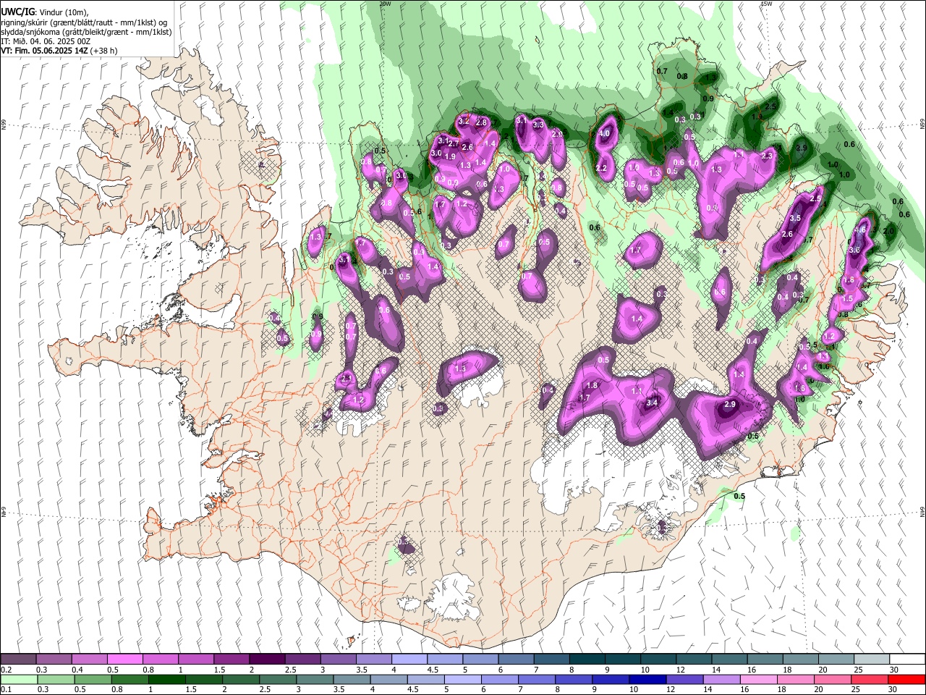Pick the snow scale swatch between 2.5 and 3

pos(302,659)
